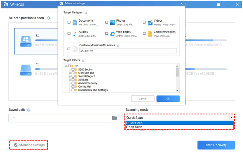Screen dimensions: 243x158
Task: Click the help icon beside Target folders
Action: [83, 61]
